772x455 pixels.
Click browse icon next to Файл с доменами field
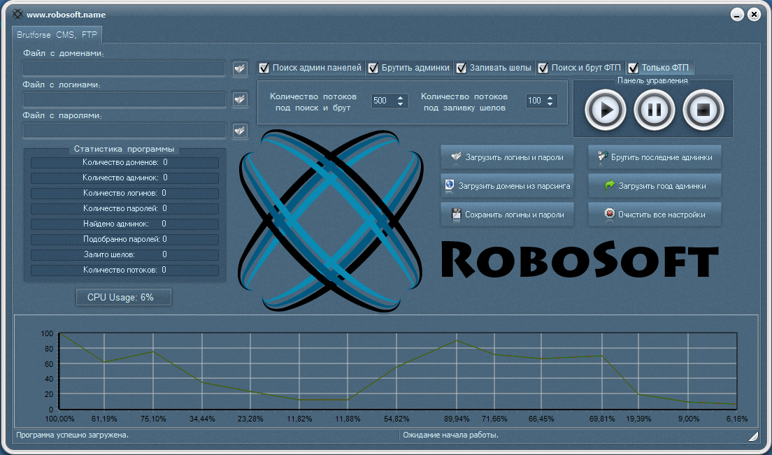tap(240, 68)
